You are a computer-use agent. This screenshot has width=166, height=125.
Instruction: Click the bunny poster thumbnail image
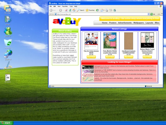tap(110, 41)
